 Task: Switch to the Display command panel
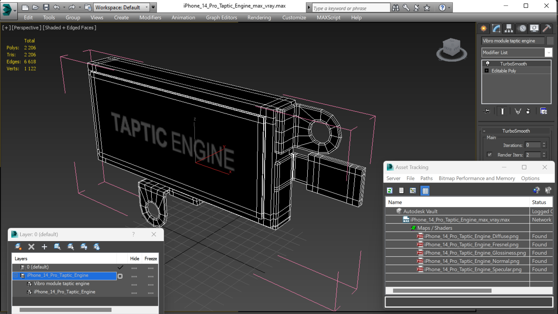click(534, 28)
